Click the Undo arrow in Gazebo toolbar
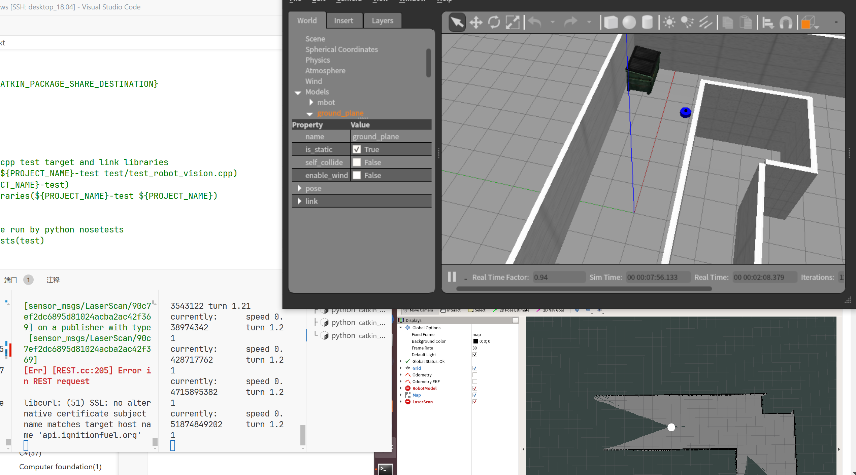The width and height of the screenshot is (856, 475). (535, 22)
